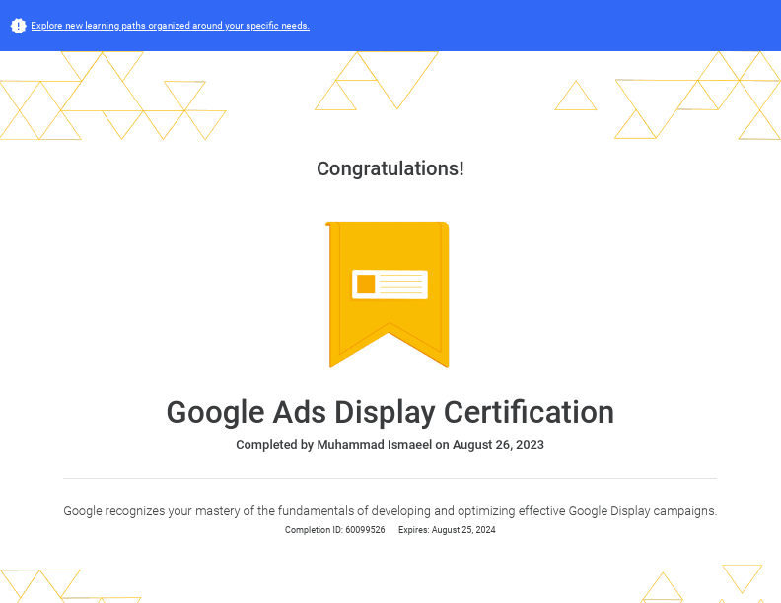Screen dimensions: 781x603
Task: Click the "Expires: August 25, 2024" text
Action: pos(447,530)
